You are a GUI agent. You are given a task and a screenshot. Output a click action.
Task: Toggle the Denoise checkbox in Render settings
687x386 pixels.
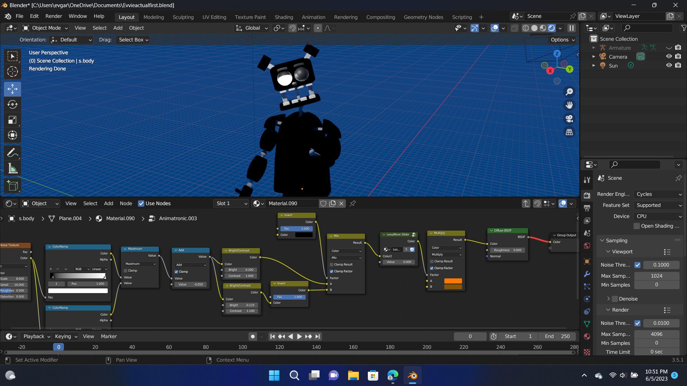(x=614, y=298)
